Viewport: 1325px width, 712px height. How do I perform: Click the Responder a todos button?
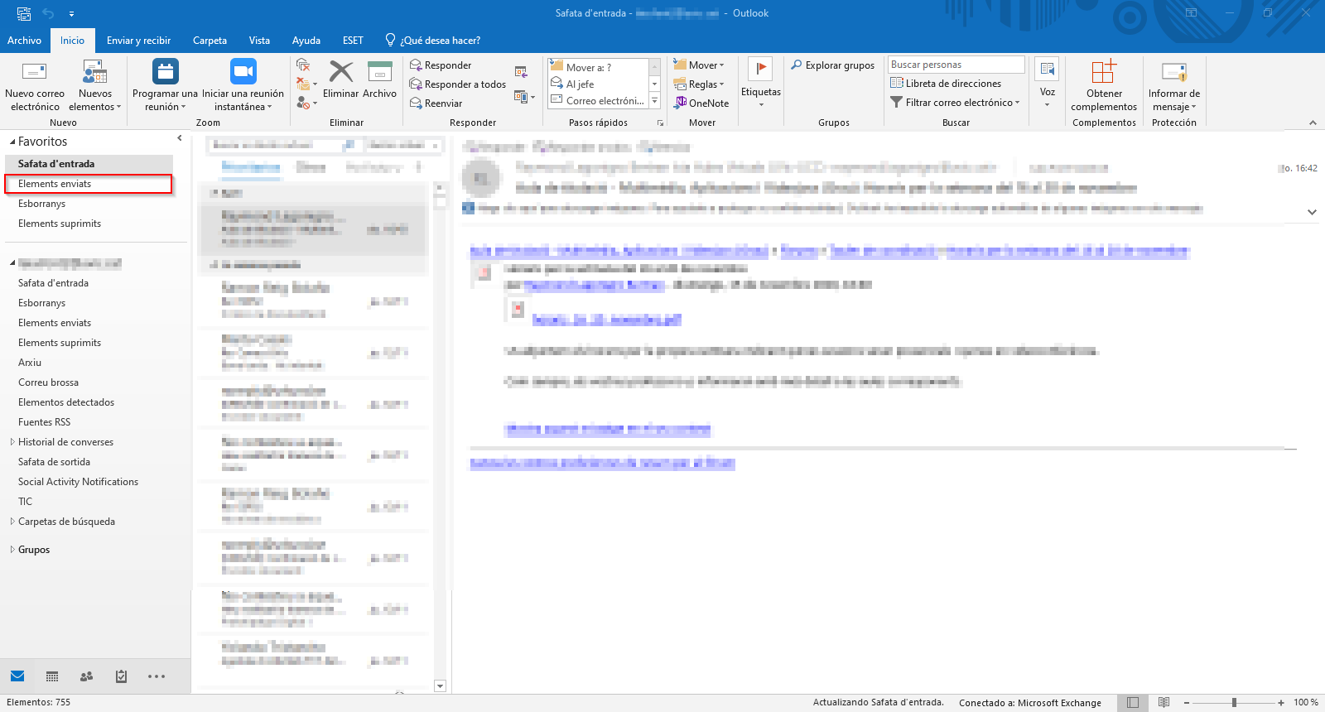pos(458,84)
